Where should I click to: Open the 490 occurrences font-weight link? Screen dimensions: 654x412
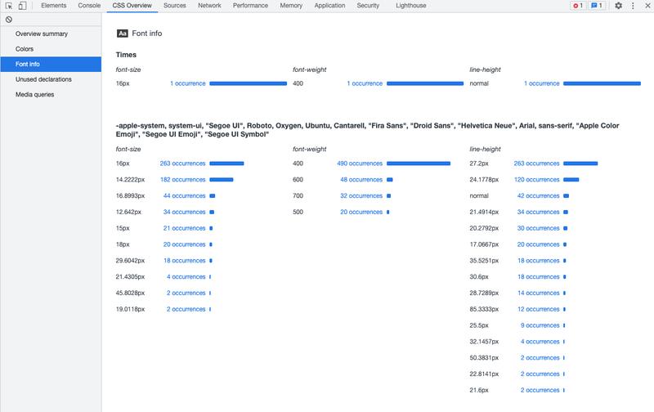click(x=359, y=163)
